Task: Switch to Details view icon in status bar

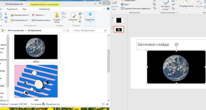Action: [x=103, y=104]
